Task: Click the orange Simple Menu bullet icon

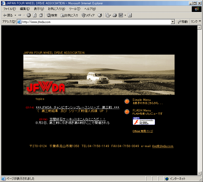Action: (127, 101)
